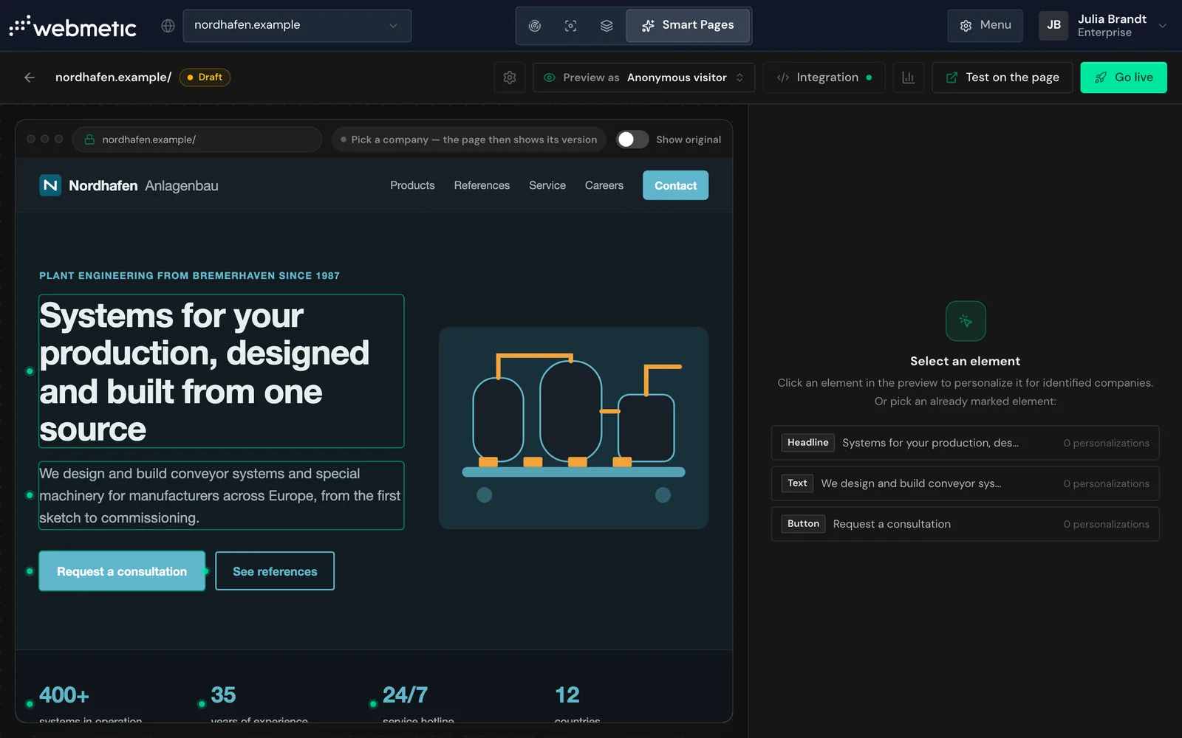Open the Text marked element row
1182x738 pixels.
965,483
